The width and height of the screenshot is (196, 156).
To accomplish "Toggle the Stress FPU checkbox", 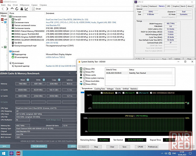I will pyautogui.click(x=85, y=72).
